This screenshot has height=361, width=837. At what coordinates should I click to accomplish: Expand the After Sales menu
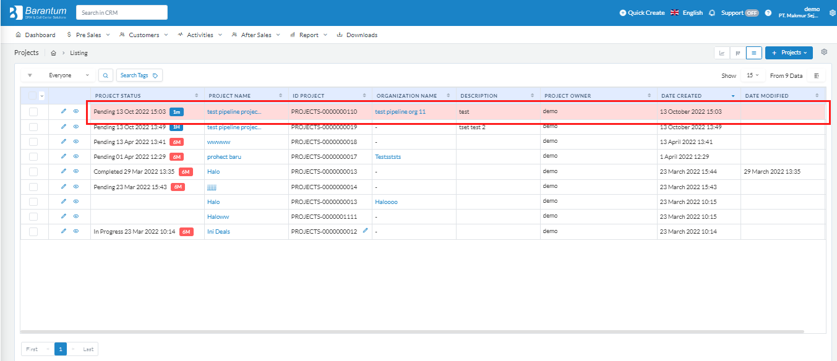click(x=255, y=35)
